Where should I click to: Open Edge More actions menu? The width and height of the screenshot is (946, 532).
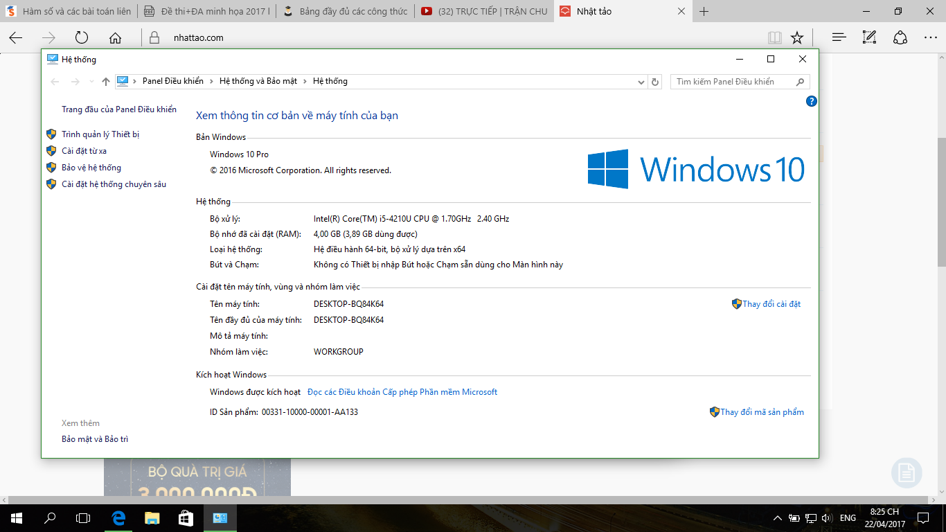coord(930,38)
